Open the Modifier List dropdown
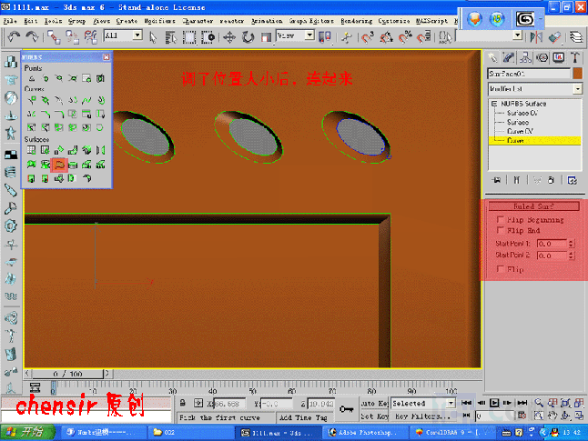Viewport: 588px width, 441px height. click(x=577, y=89)
